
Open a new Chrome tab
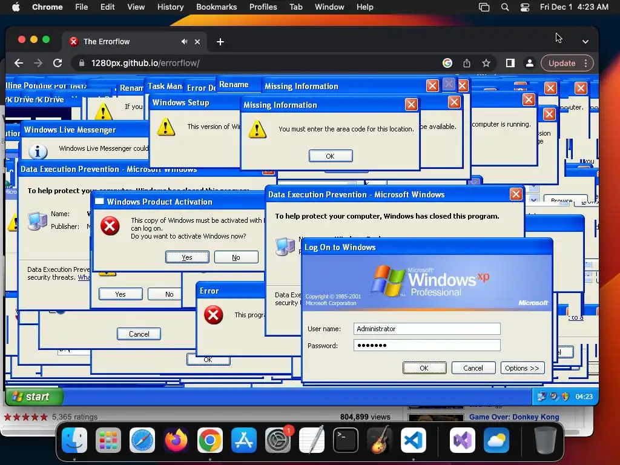tap(220, 42)
